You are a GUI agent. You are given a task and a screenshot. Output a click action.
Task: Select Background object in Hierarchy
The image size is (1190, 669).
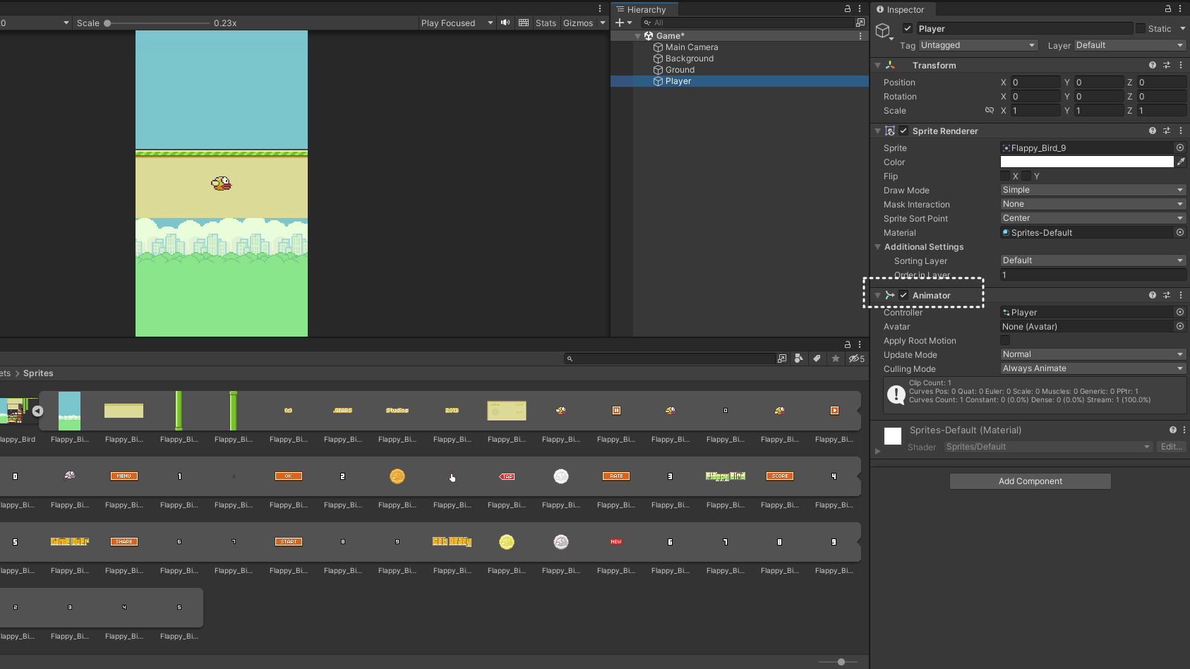pyautogui.click(x=689, y=59)
